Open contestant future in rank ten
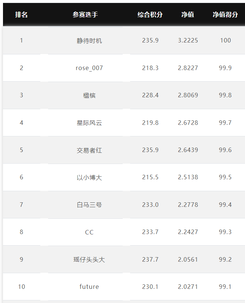 click(x=89, y=287)
